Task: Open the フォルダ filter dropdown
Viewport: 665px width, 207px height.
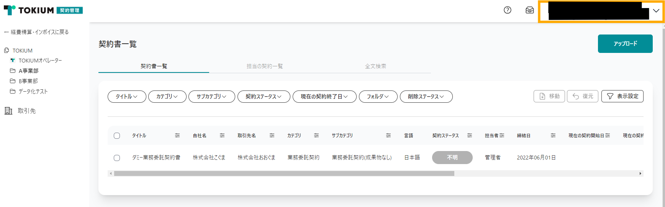Action: coord(378,97)
